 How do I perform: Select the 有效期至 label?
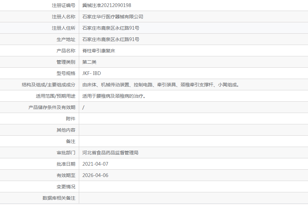pyautogui.click(x=66, y=175)
